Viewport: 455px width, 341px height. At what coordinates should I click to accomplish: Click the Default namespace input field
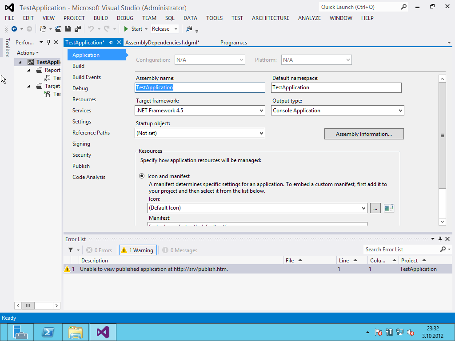336,87
